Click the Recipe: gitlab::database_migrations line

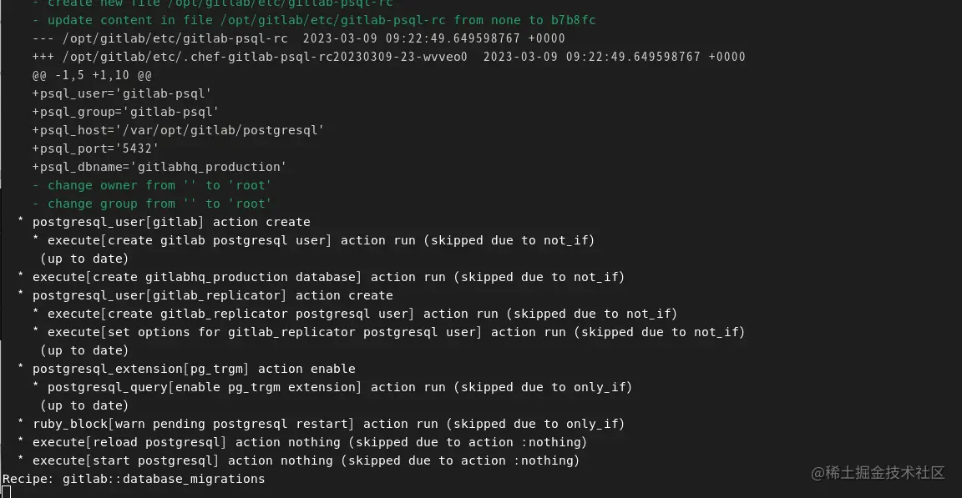pos(134,479)
